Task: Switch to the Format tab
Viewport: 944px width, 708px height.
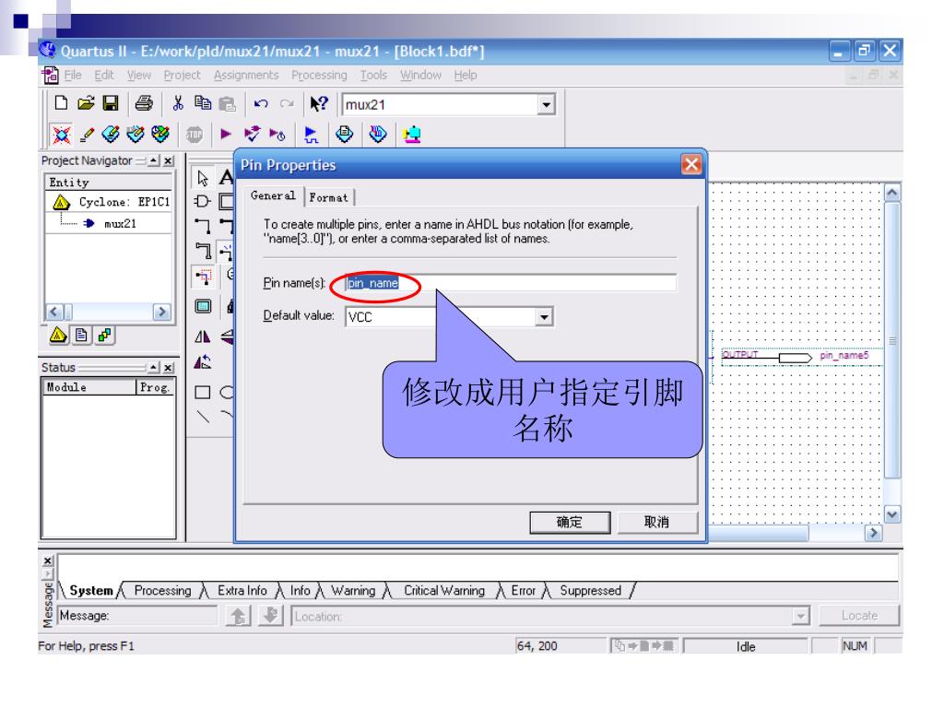Action: tap(329, 197)
